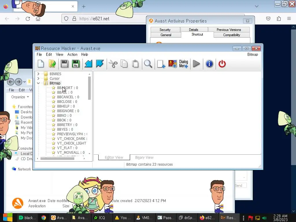Click Add new blank resource icon
This screenshot has height=222, width=296.
pos(161,64)
